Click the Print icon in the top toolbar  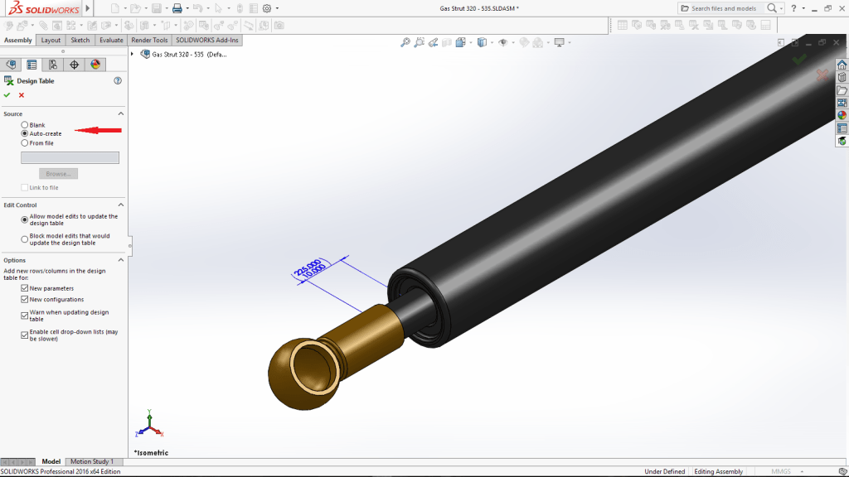pos(177,8)
